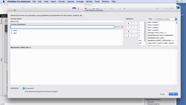This screenshot has height=105, width=186.
Task: Click the OK button
Action: coord(173,94)
